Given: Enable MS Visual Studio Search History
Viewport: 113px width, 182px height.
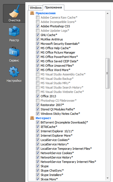Looking at the screenshot, I should pyautogui.click(x=38, y=87).
